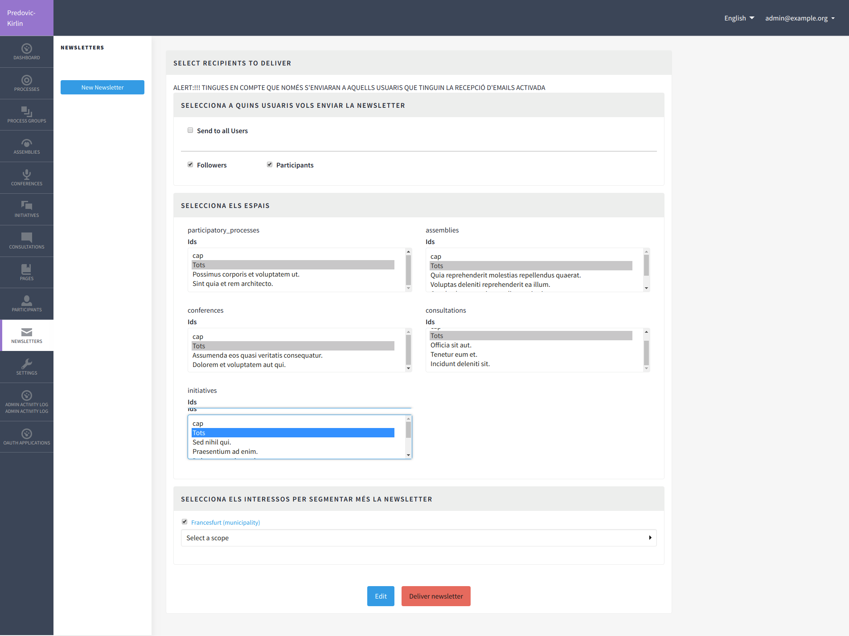
Task: Click Predovic-Kirlin organization title
Action: (21, 18)
